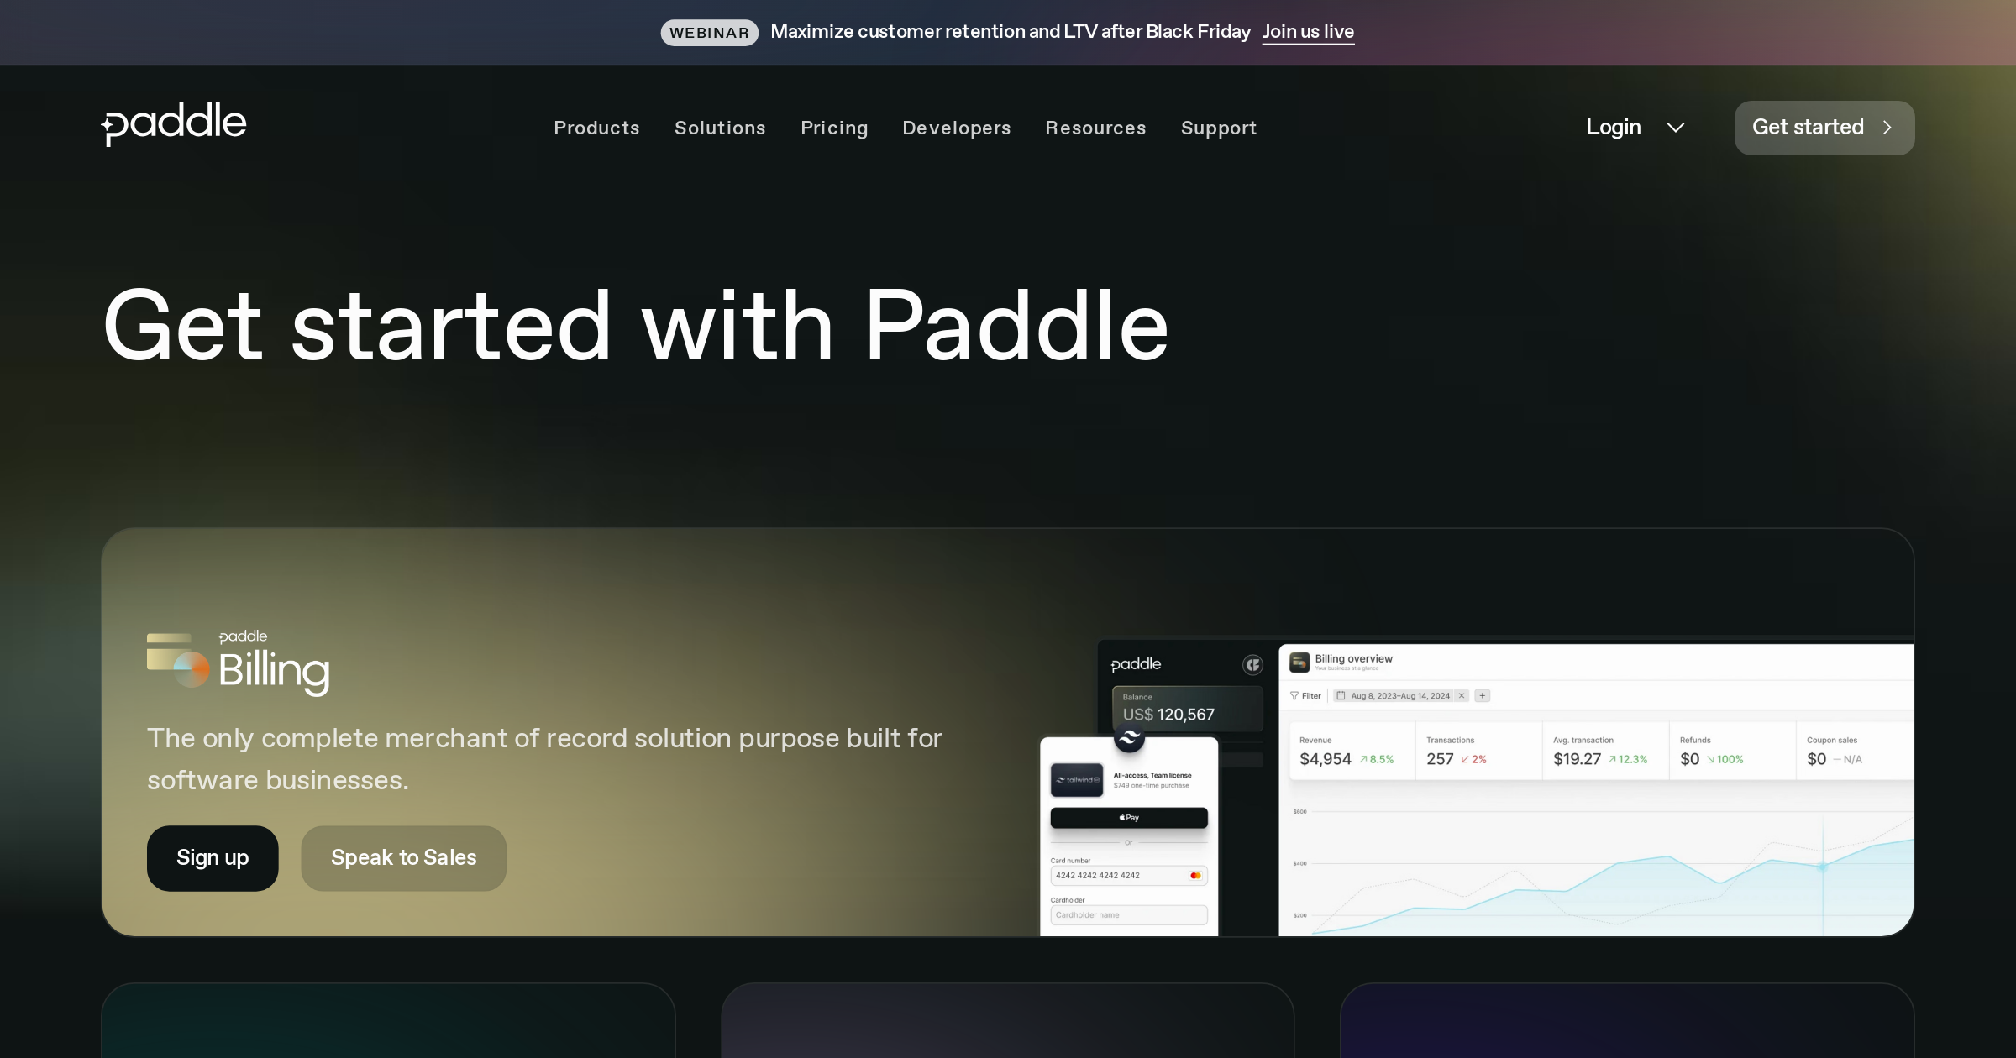Viewport: 2016px width, 1058px height.
Task: Click the calendar date range chip
Action: [x=1400, y=695]
